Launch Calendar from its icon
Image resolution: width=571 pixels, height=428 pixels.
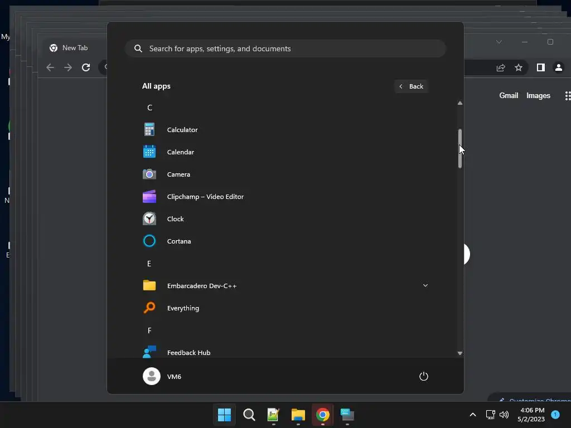149,152
